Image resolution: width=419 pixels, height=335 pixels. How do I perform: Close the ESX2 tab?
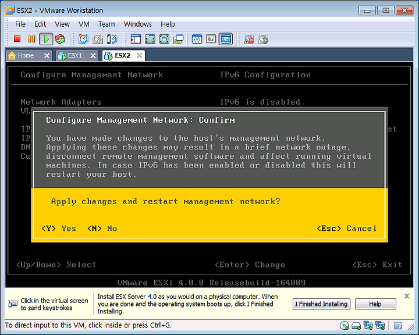pos(140,56)
